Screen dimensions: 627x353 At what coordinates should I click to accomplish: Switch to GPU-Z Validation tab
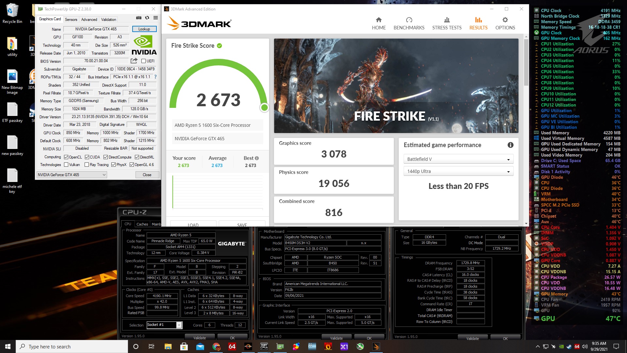point(108,20)
